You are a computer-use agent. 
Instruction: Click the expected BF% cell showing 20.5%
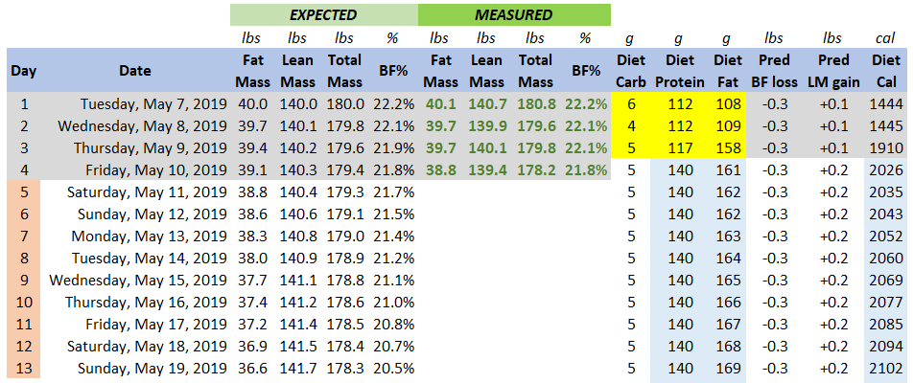[x=394, y=368]
